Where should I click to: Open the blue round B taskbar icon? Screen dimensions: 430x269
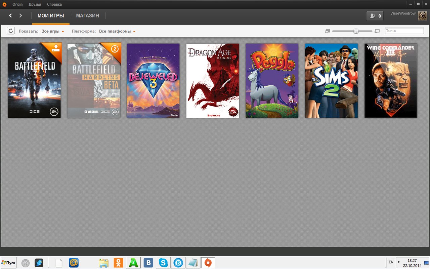[x=178, y=263]
